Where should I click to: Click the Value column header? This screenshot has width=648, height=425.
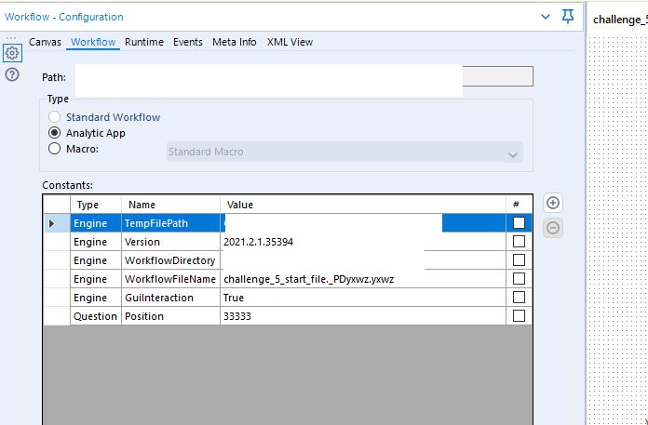(363, 205)
